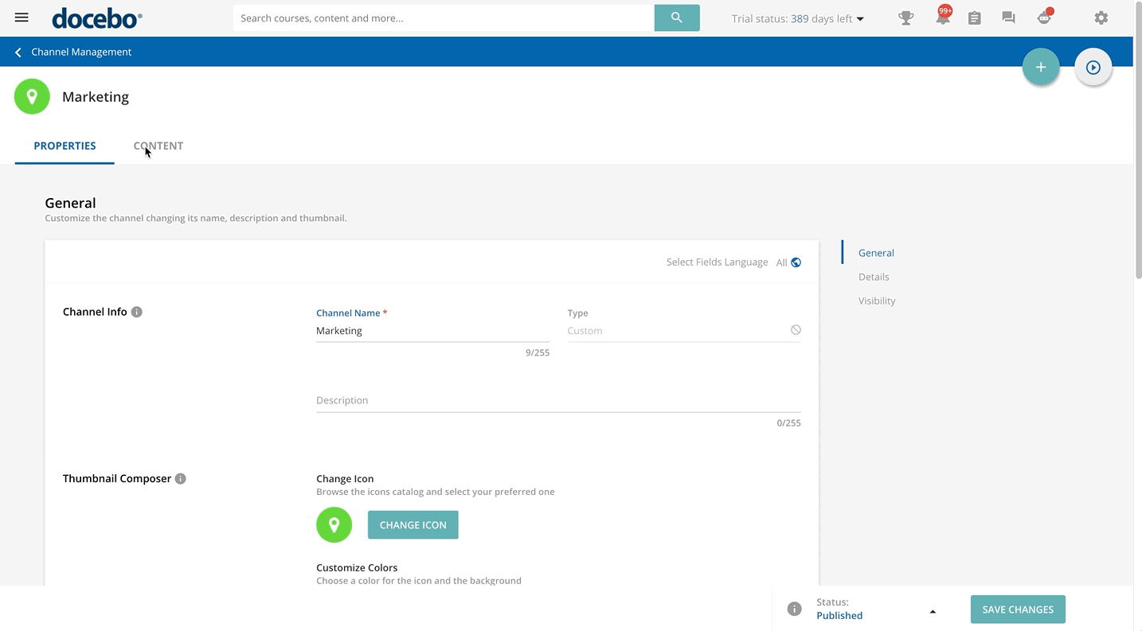Focus the search courses input field
1142x631 pixels.
tap(444, 18)
